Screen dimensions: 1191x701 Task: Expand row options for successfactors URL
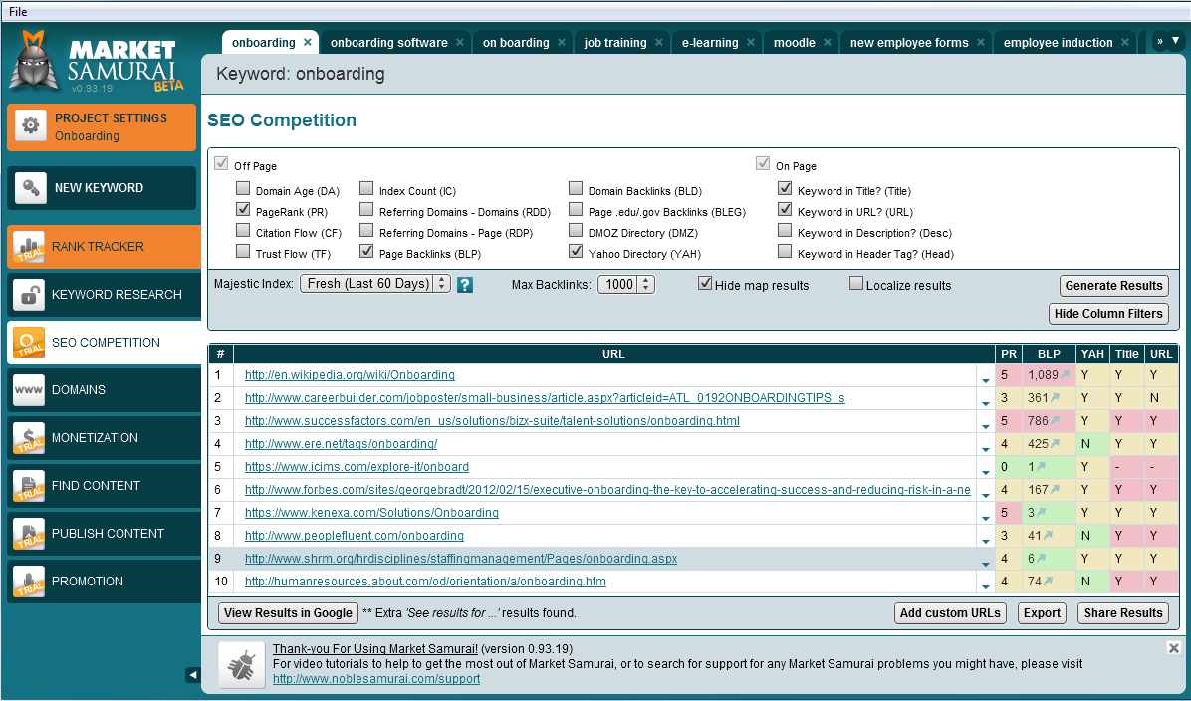[986, 427]
